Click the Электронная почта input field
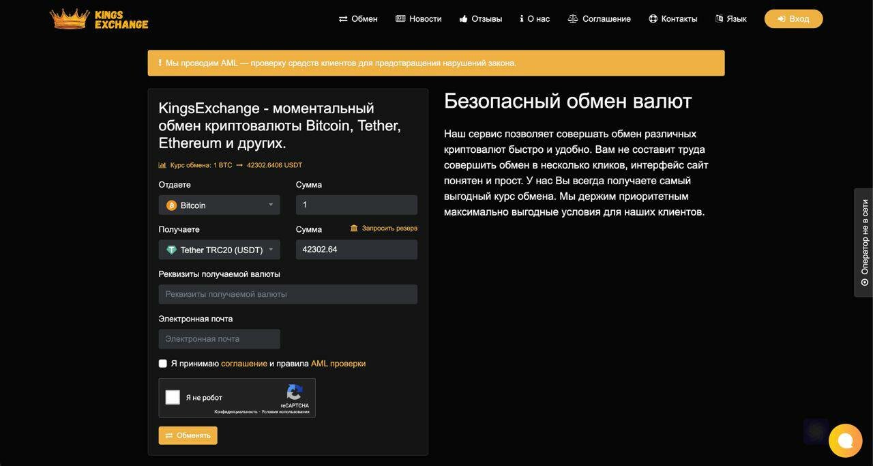 click(219, 339)
